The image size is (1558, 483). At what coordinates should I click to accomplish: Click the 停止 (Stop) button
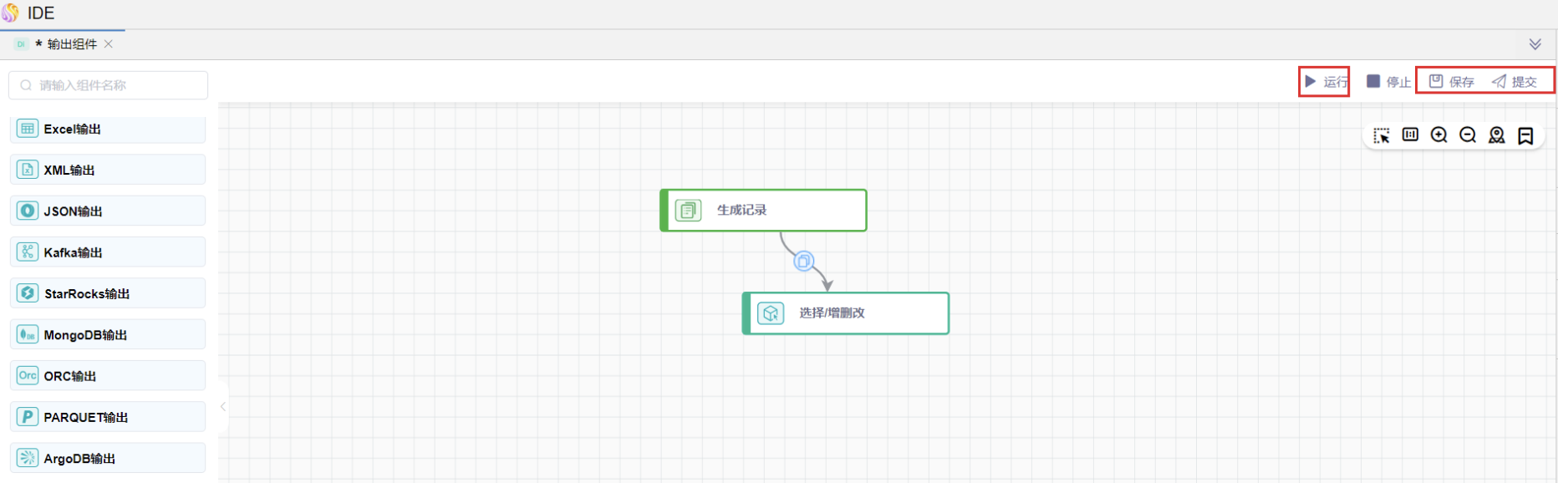pos(1388,82)
